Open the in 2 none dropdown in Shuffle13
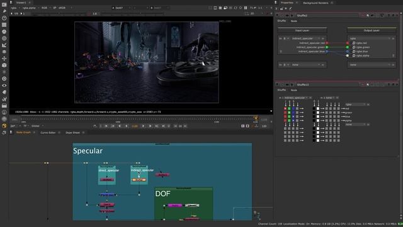The height and width of the screenshot is (227, 403). pyautogui.click(x=330, y=98)
